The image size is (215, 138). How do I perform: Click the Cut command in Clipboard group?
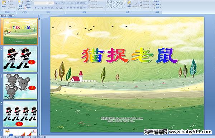pyautogui.click(x=11, y=1)
